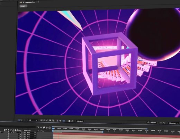Click the adjustment layer column header icon
180x139 pixels.
pos(19,130)
